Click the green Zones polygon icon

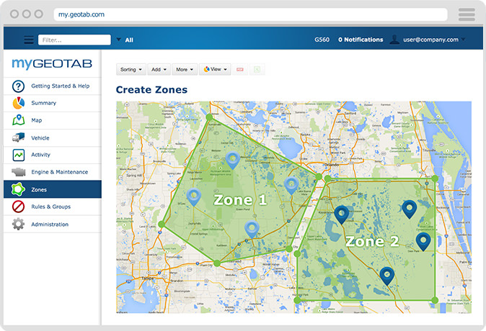pyautogui.click(x=18, y=189)
